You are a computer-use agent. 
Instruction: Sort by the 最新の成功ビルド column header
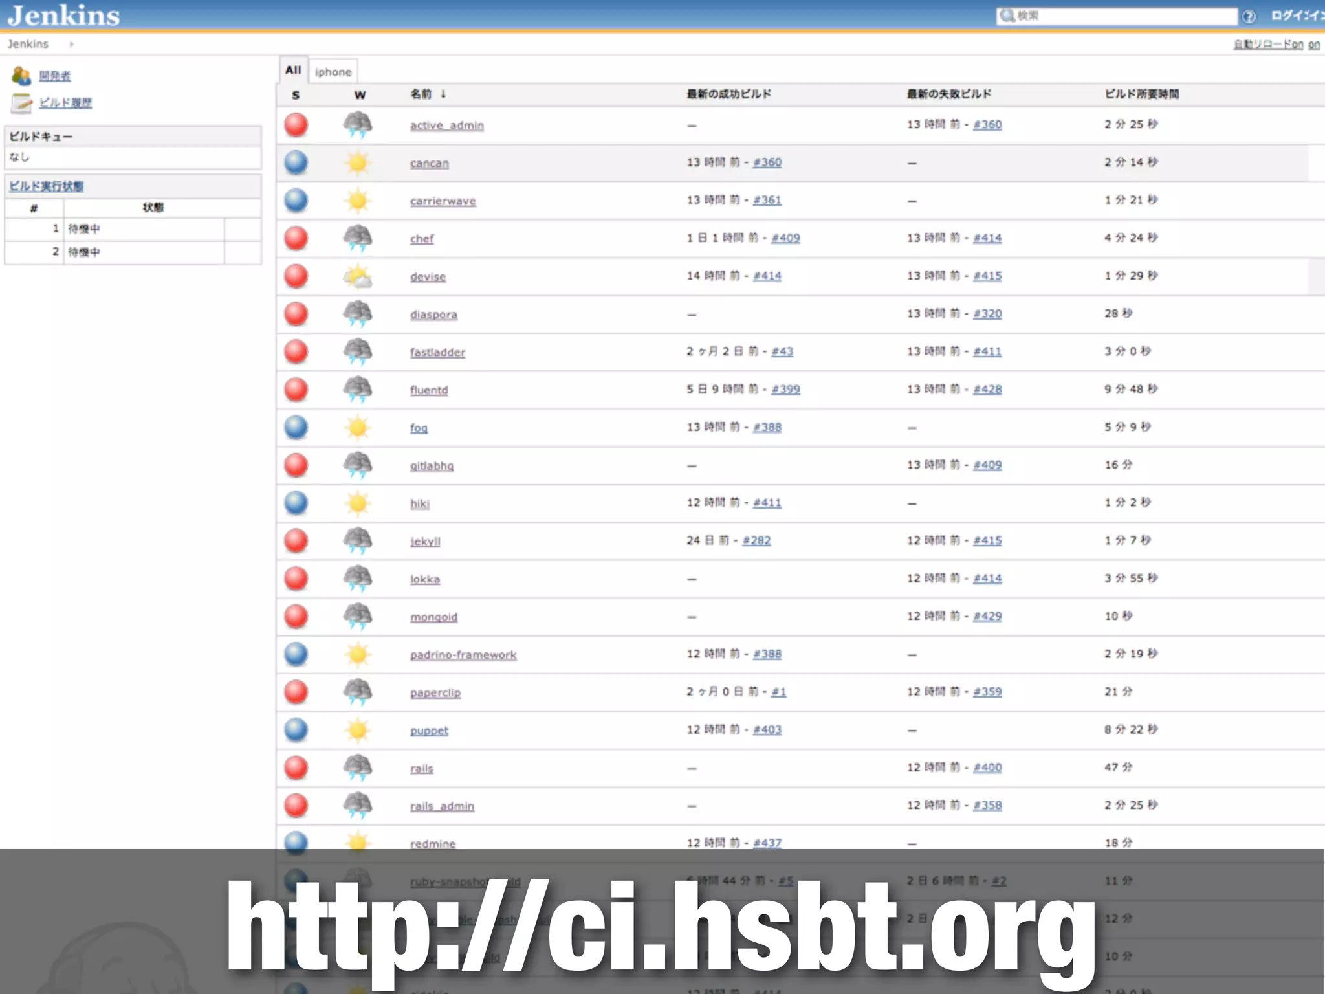pos(729,94)
